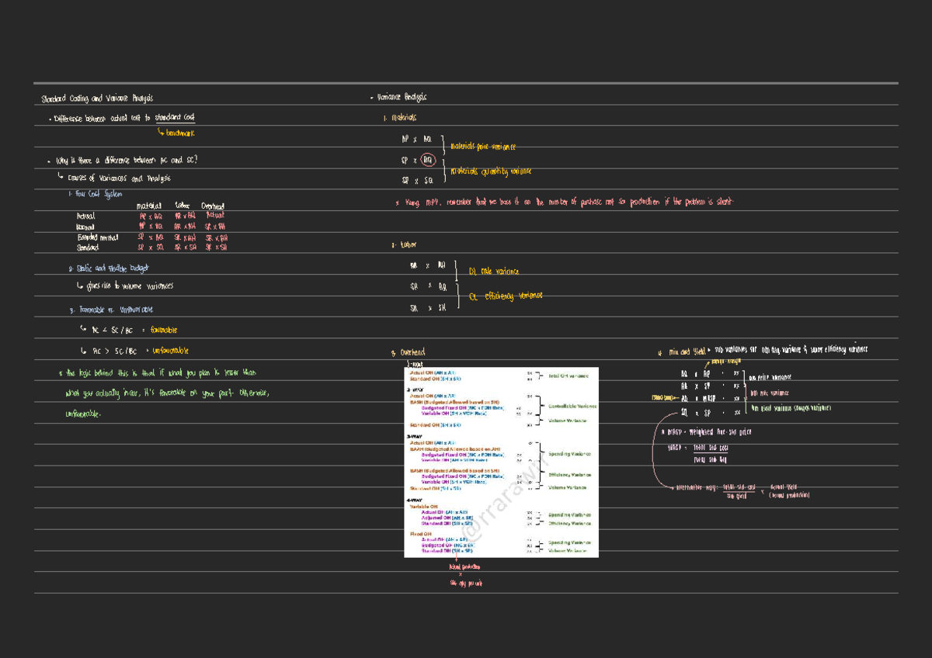Select 'materials price variance' label

(x=483, y=146)
